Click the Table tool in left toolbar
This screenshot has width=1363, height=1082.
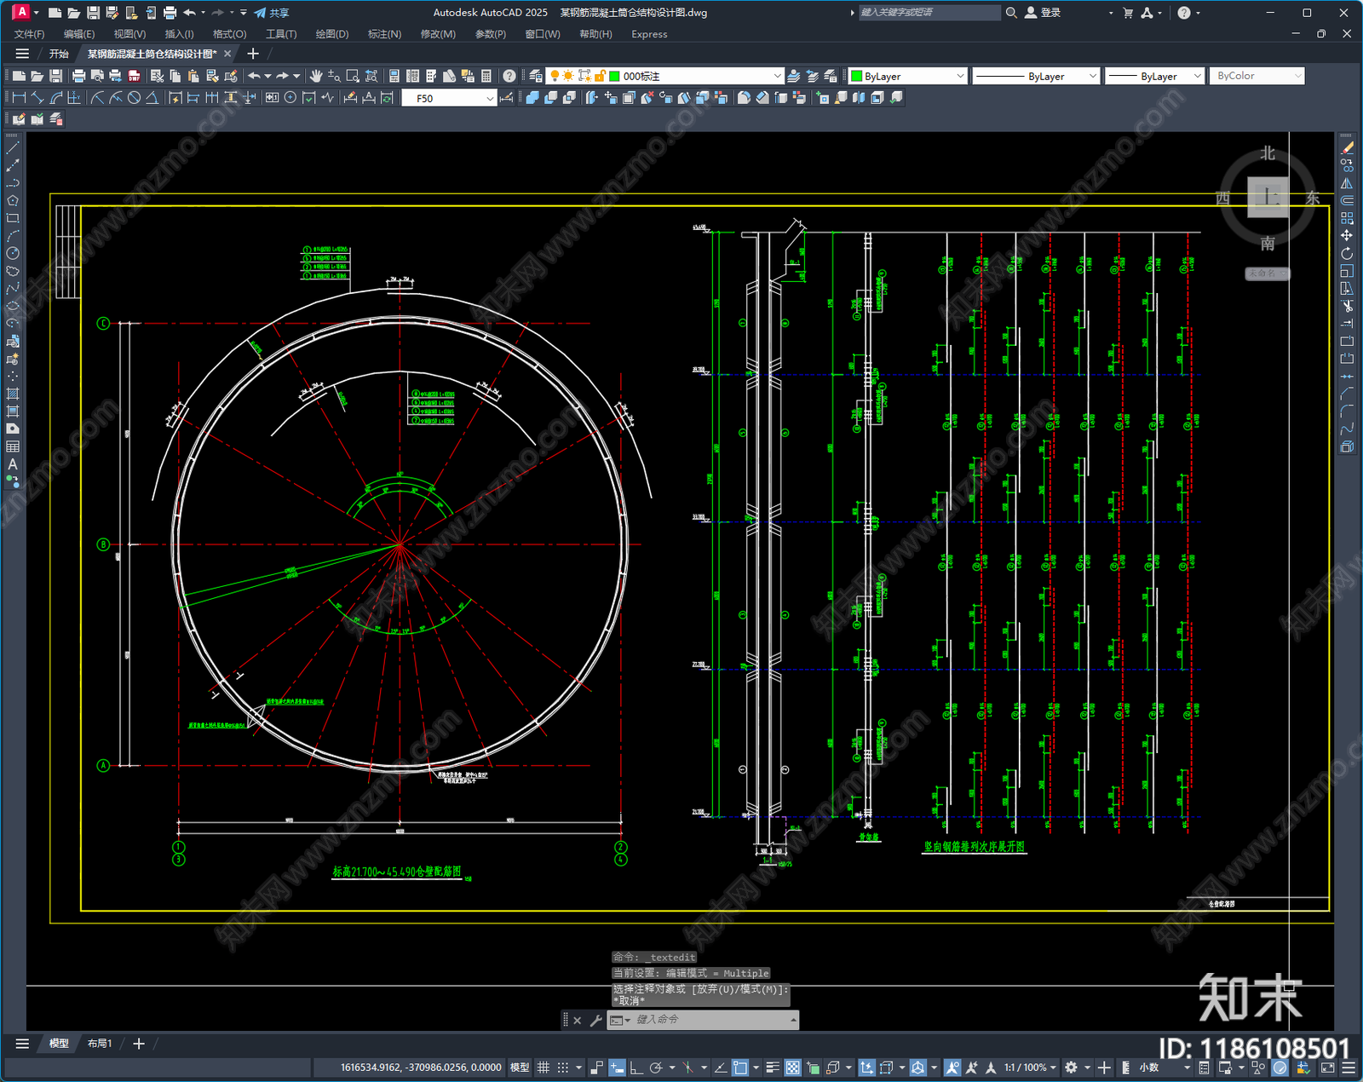click(13, 446)
